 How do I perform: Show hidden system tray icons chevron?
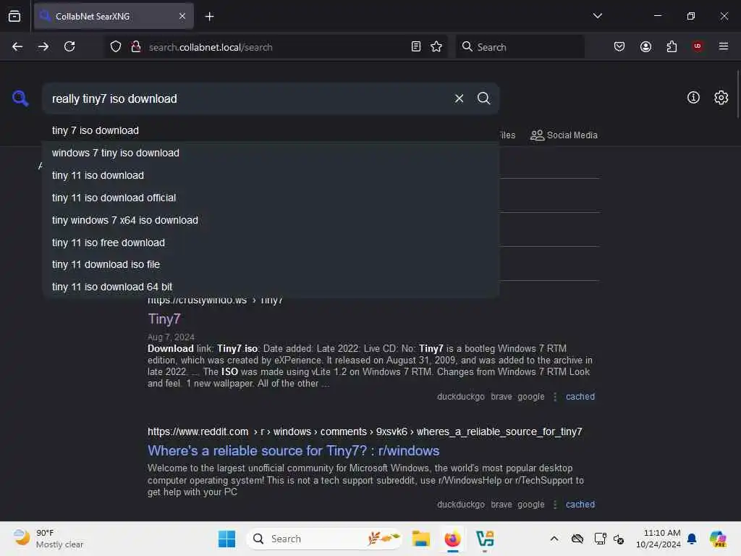(x=554, y=539)
